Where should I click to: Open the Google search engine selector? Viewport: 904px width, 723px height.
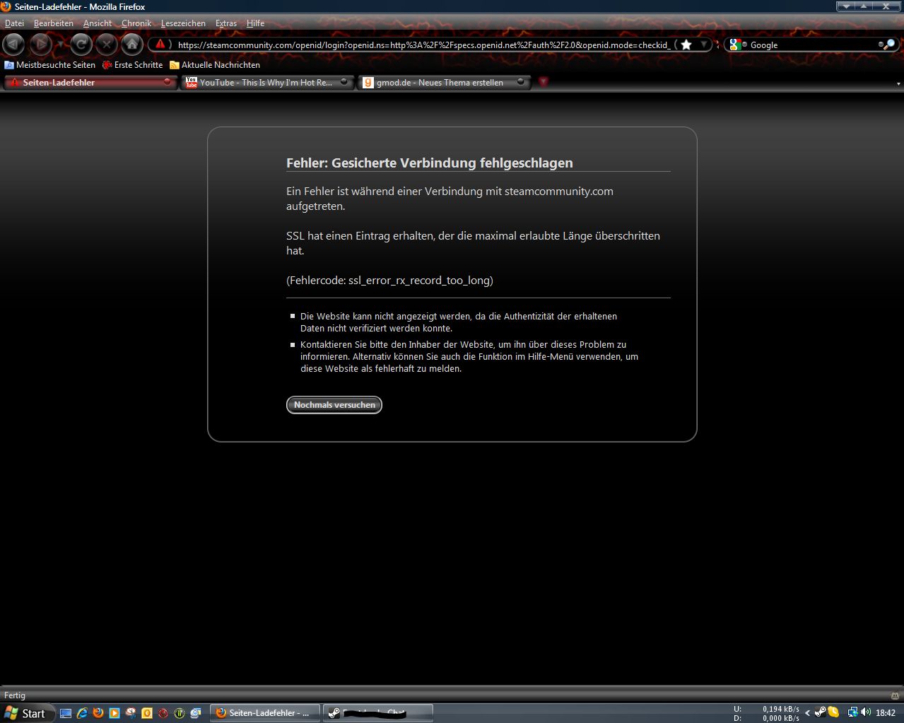[736, 45]
